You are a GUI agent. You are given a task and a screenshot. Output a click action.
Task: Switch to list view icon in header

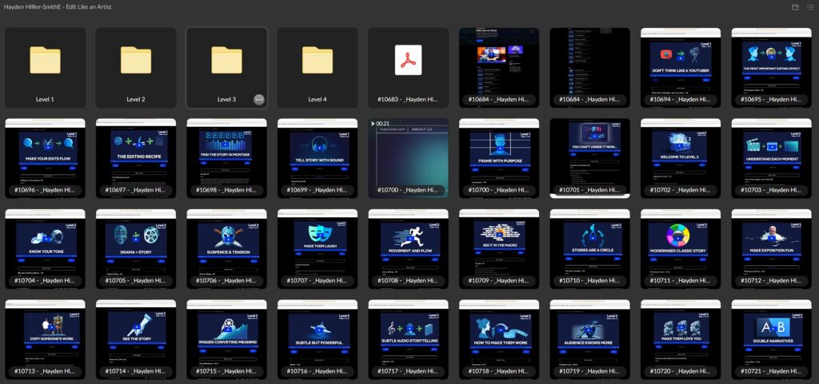810,7
